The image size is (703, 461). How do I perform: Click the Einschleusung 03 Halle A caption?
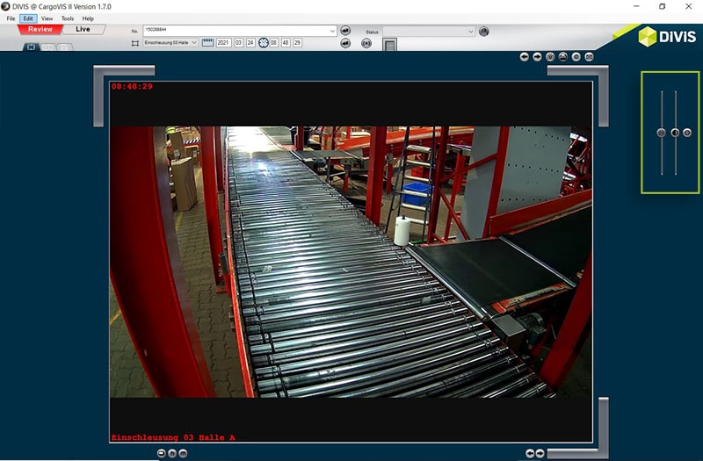(x=173, y=437)
